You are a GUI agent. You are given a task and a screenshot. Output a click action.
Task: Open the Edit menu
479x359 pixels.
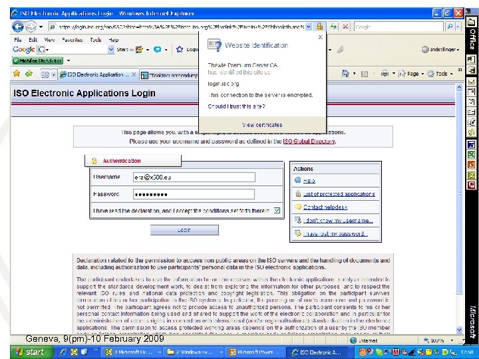click(33, 40)
